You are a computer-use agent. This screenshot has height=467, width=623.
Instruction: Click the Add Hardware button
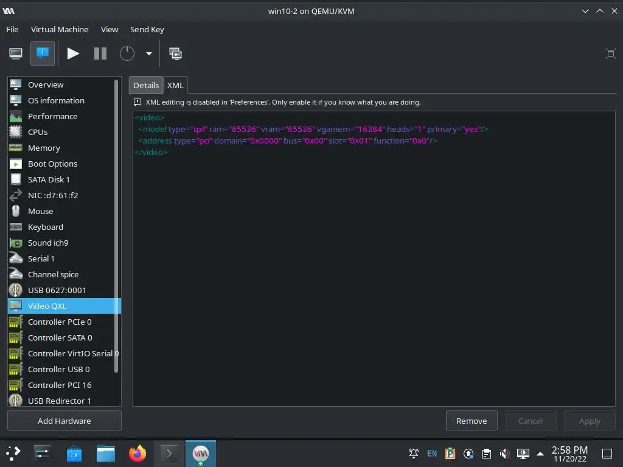tap(64, 421)
